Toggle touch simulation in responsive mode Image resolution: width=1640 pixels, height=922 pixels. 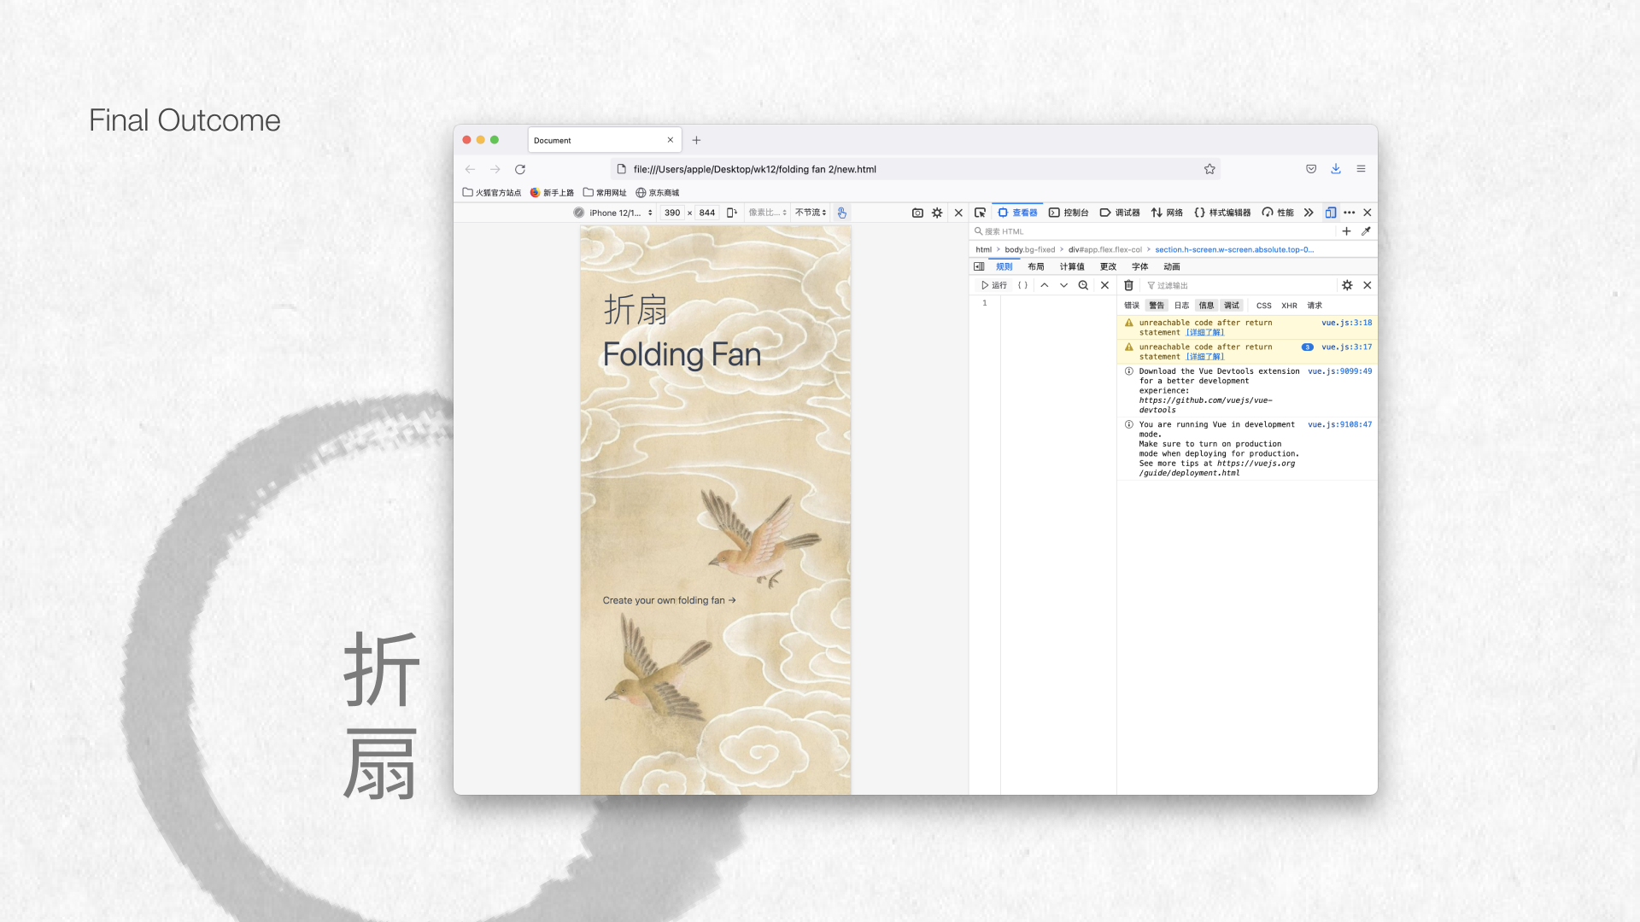pyautogui.click(x=841, y=213)
